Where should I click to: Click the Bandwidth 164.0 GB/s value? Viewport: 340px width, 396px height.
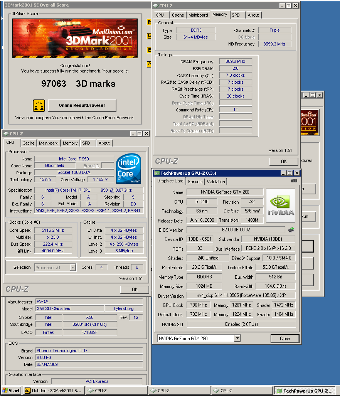[x=275, y=286]
